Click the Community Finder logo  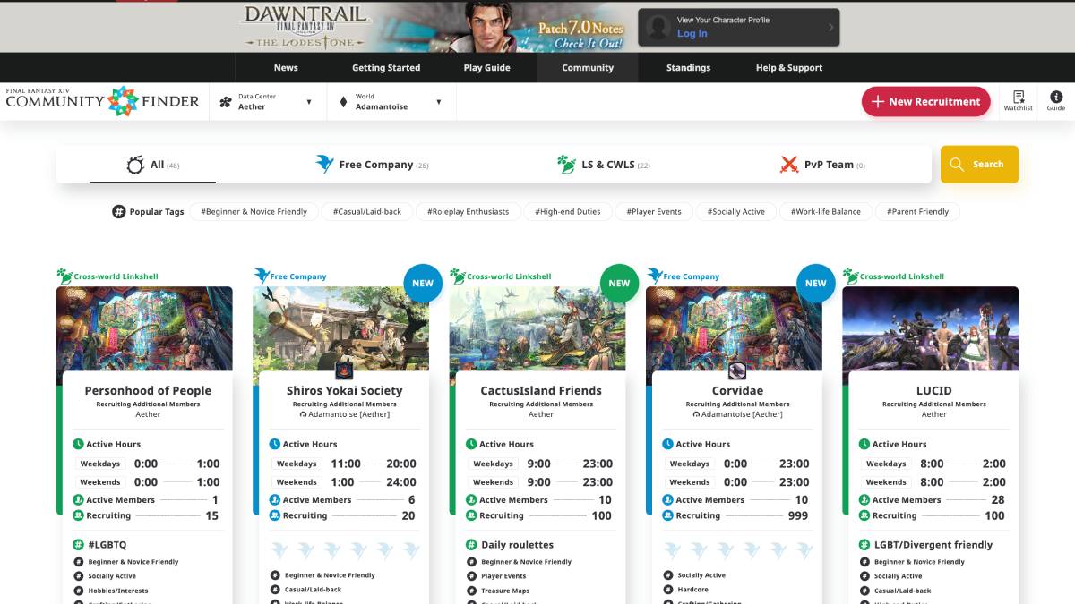[102, 101]
